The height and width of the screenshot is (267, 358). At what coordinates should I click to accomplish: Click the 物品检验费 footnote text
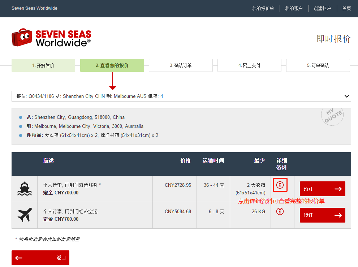tap(47, 239)
